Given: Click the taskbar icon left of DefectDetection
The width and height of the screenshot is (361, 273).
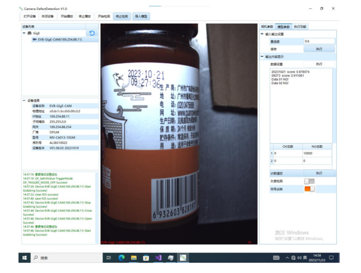Looking at the screenshot, I should 171,258.
